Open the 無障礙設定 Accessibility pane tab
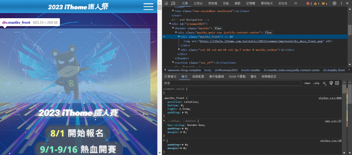352x155 pixels. (269, 77)
